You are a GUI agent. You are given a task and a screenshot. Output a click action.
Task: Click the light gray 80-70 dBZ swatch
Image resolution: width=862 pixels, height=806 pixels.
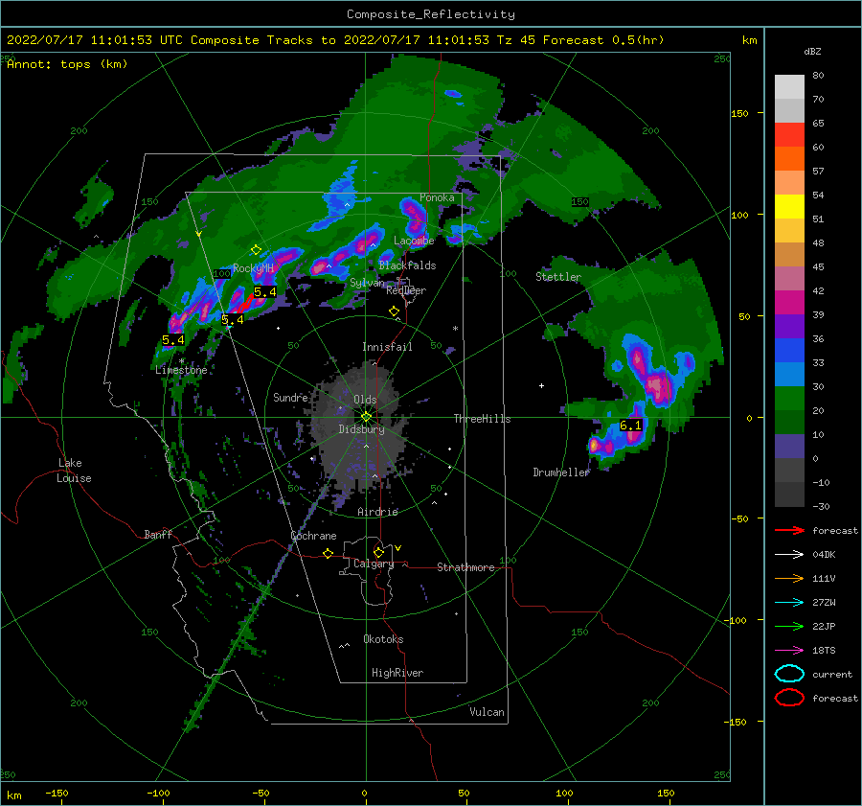coord(789,87)
